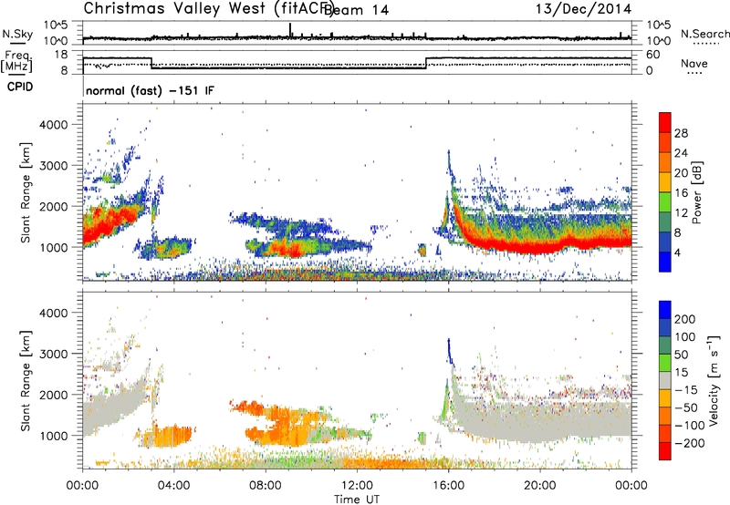The image size is (730, 505).
Task: Click the N.Search legend label
Action: pyautogui.click(x=704, y=34)
